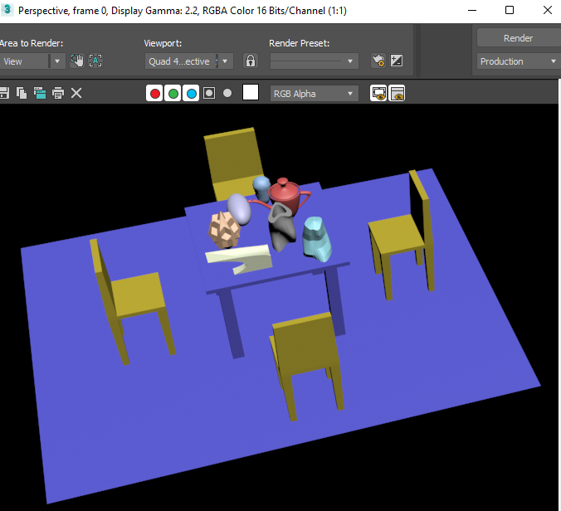The image size is (561, 511).
Task: Open the Render Preset dropdown
Action: tap(315, 61)
